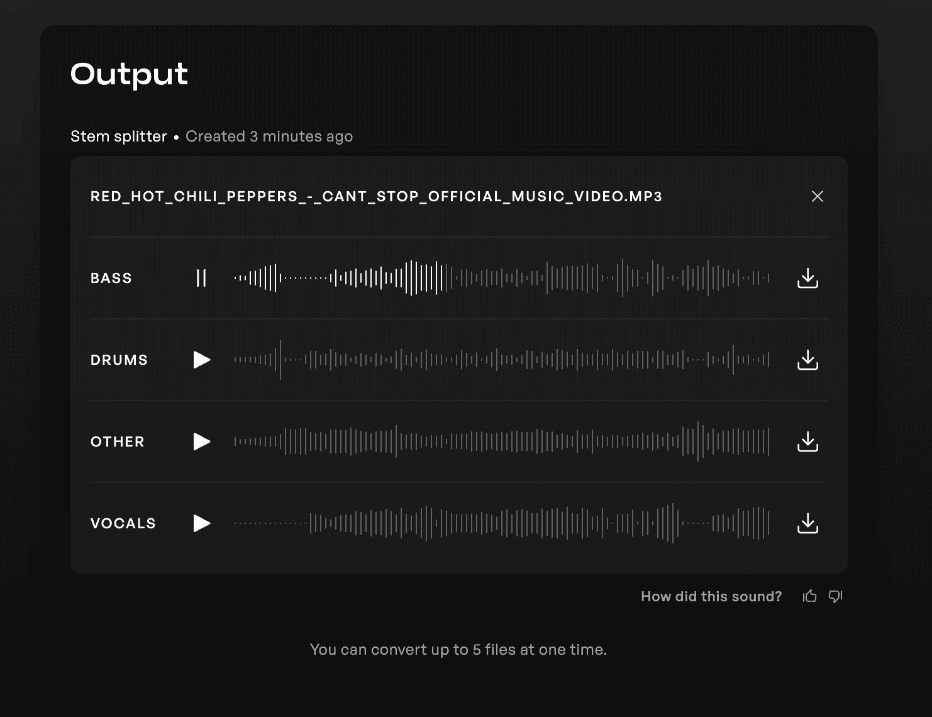
Task: Download the OTHER stem
Action: point(807,442)
